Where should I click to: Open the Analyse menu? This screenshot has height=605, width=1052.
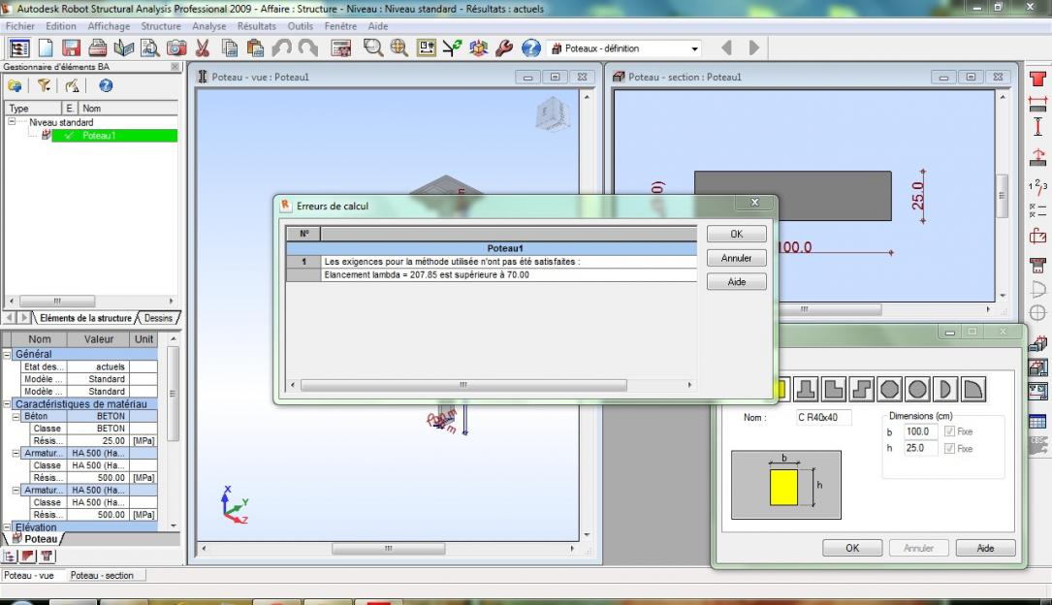tap(209, 26)
